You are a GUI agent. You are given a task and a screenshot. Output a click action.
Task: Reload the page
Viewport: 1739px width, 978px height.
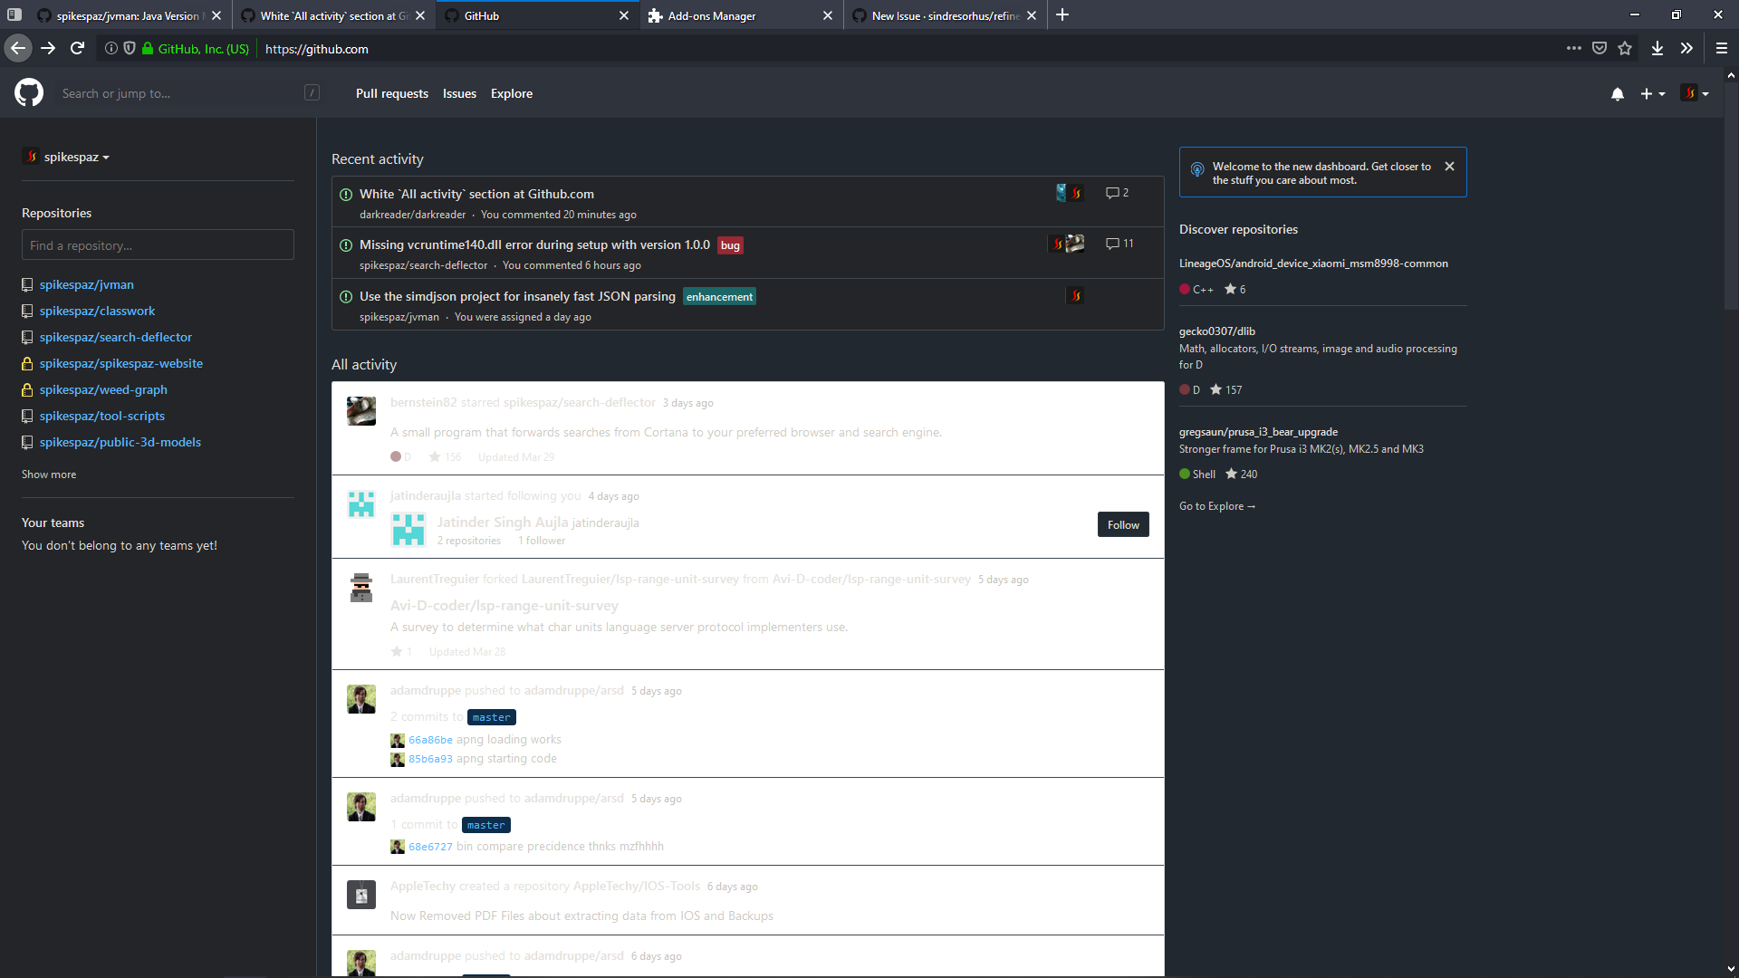click(x=78, y=48)
